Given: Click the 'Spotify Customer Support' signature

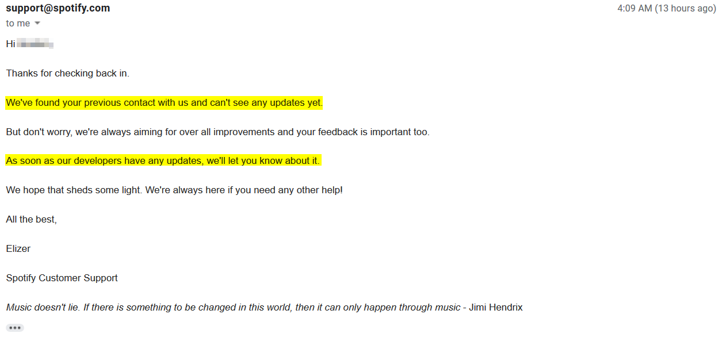Looking at the screenshot, I should pos(62,278).
